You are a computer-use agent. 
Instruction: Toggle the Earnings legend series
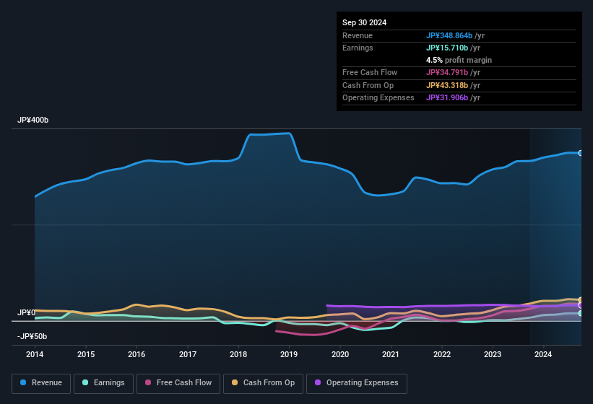pos(103,383)
